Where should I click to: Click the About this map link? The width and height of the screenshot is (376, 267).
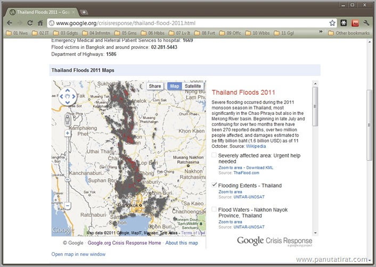click(182, 243)
